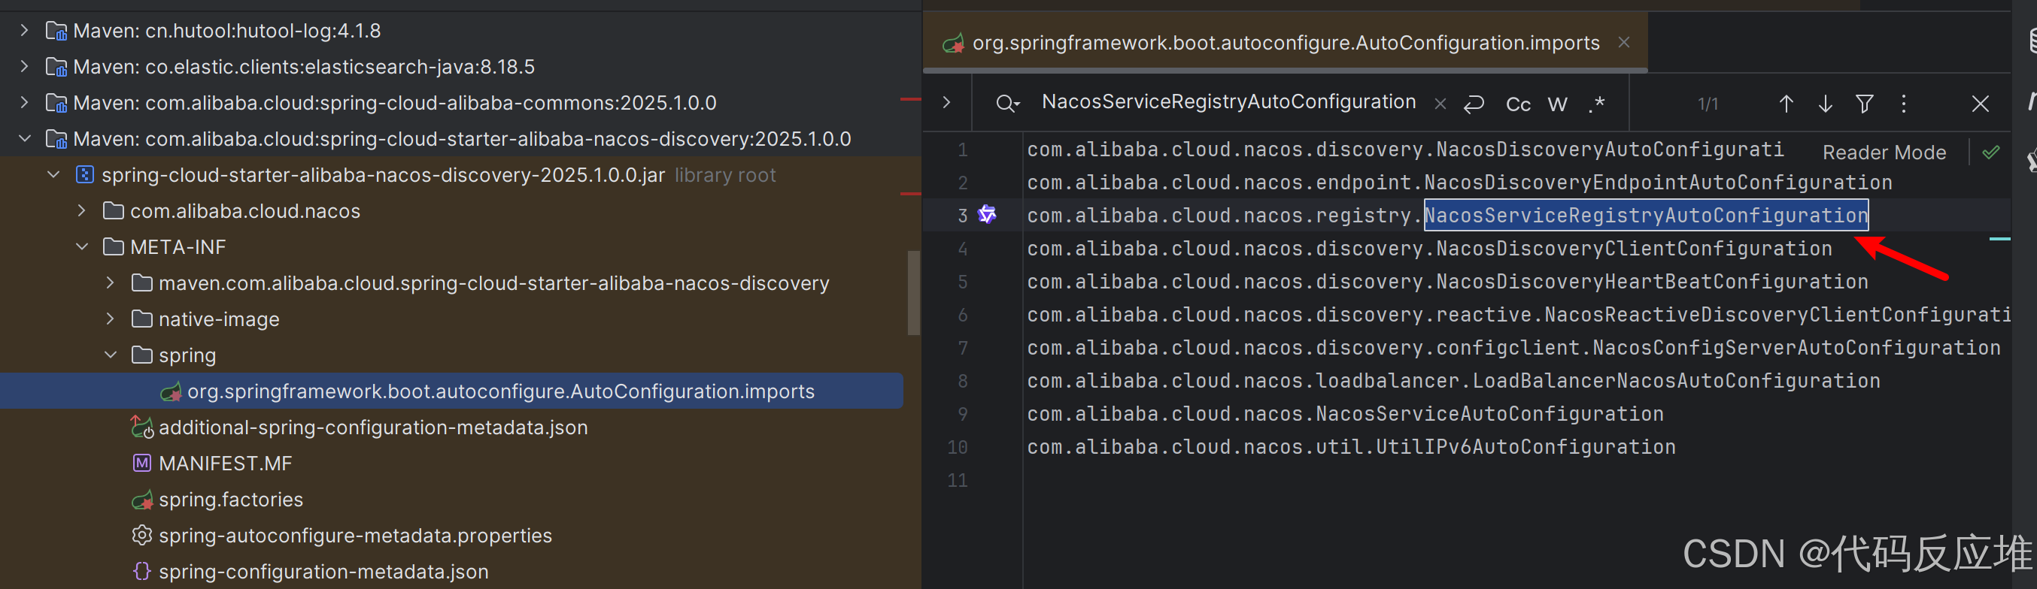2037x589 pixels.
Task: Expand the replace field chevron
Action: (946, 103)
